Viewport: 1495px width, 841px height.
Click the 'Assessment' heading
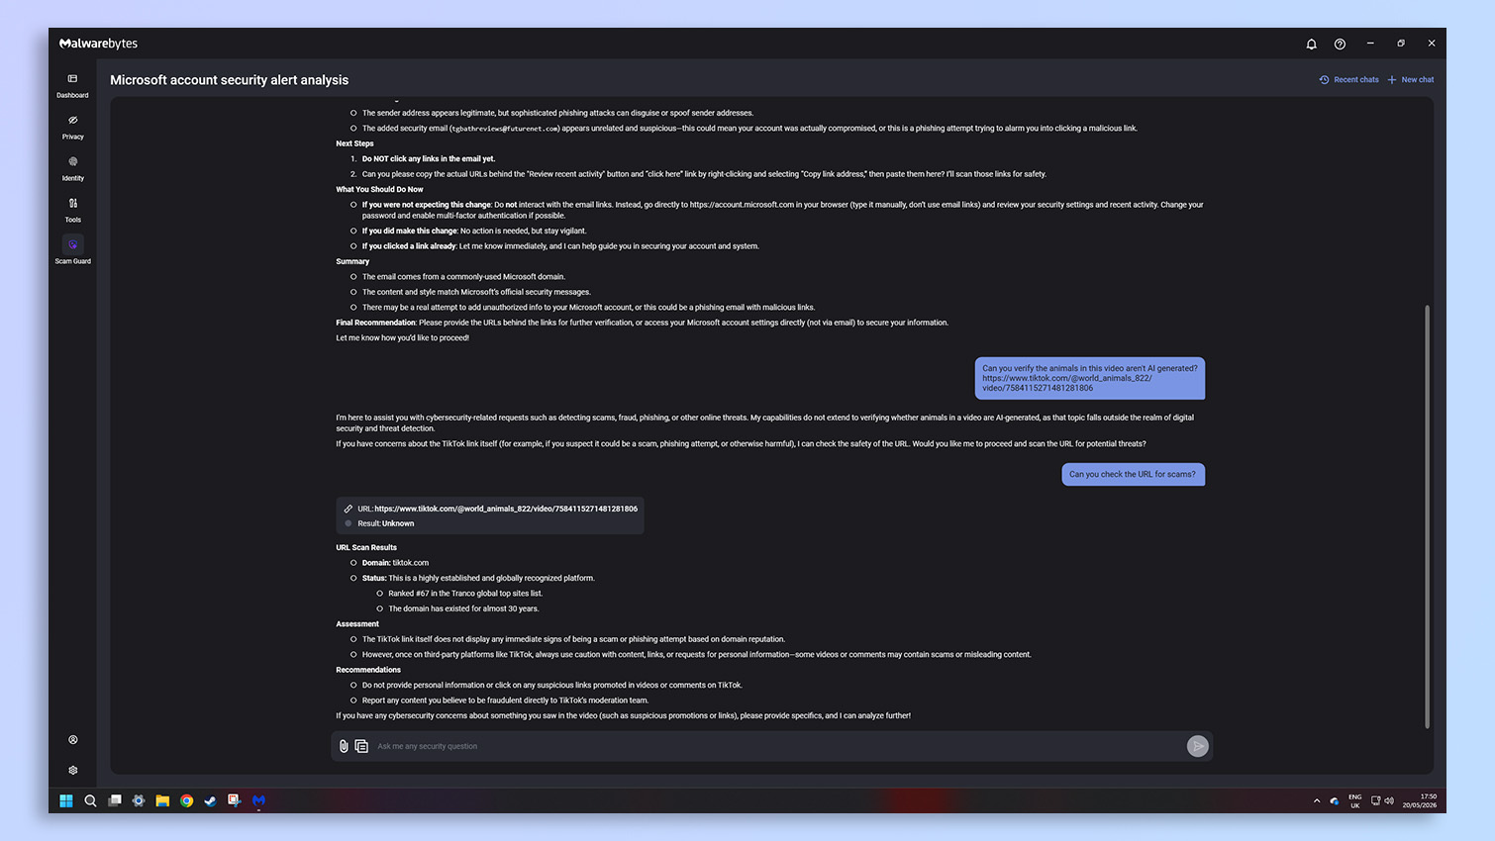[357, 624]
